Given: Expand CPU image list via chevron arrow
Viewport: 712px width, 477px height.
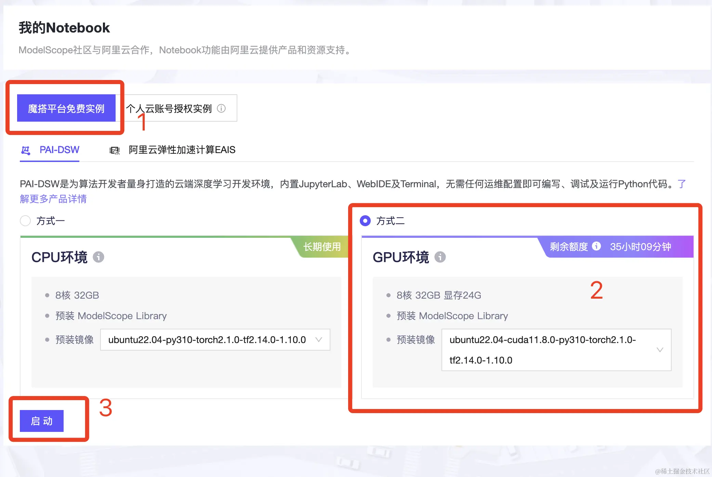Looking at the screenshot, I should [319, 340].
